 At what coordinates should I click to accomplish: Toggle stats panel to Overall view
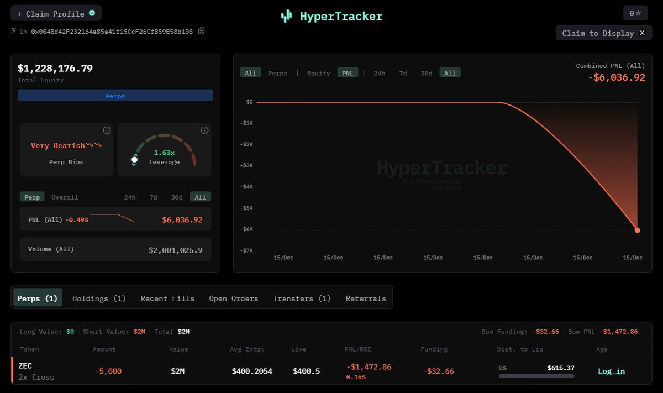click(65, 197)
